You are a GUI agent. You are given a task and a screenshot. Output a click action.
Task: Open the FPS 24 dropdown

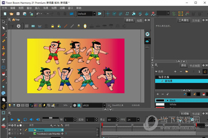(138, 120)
